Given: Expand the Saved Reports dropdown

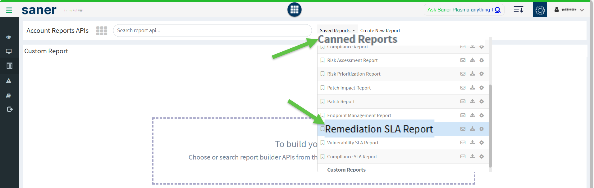Looking at the screenshot, I should 337,30.
